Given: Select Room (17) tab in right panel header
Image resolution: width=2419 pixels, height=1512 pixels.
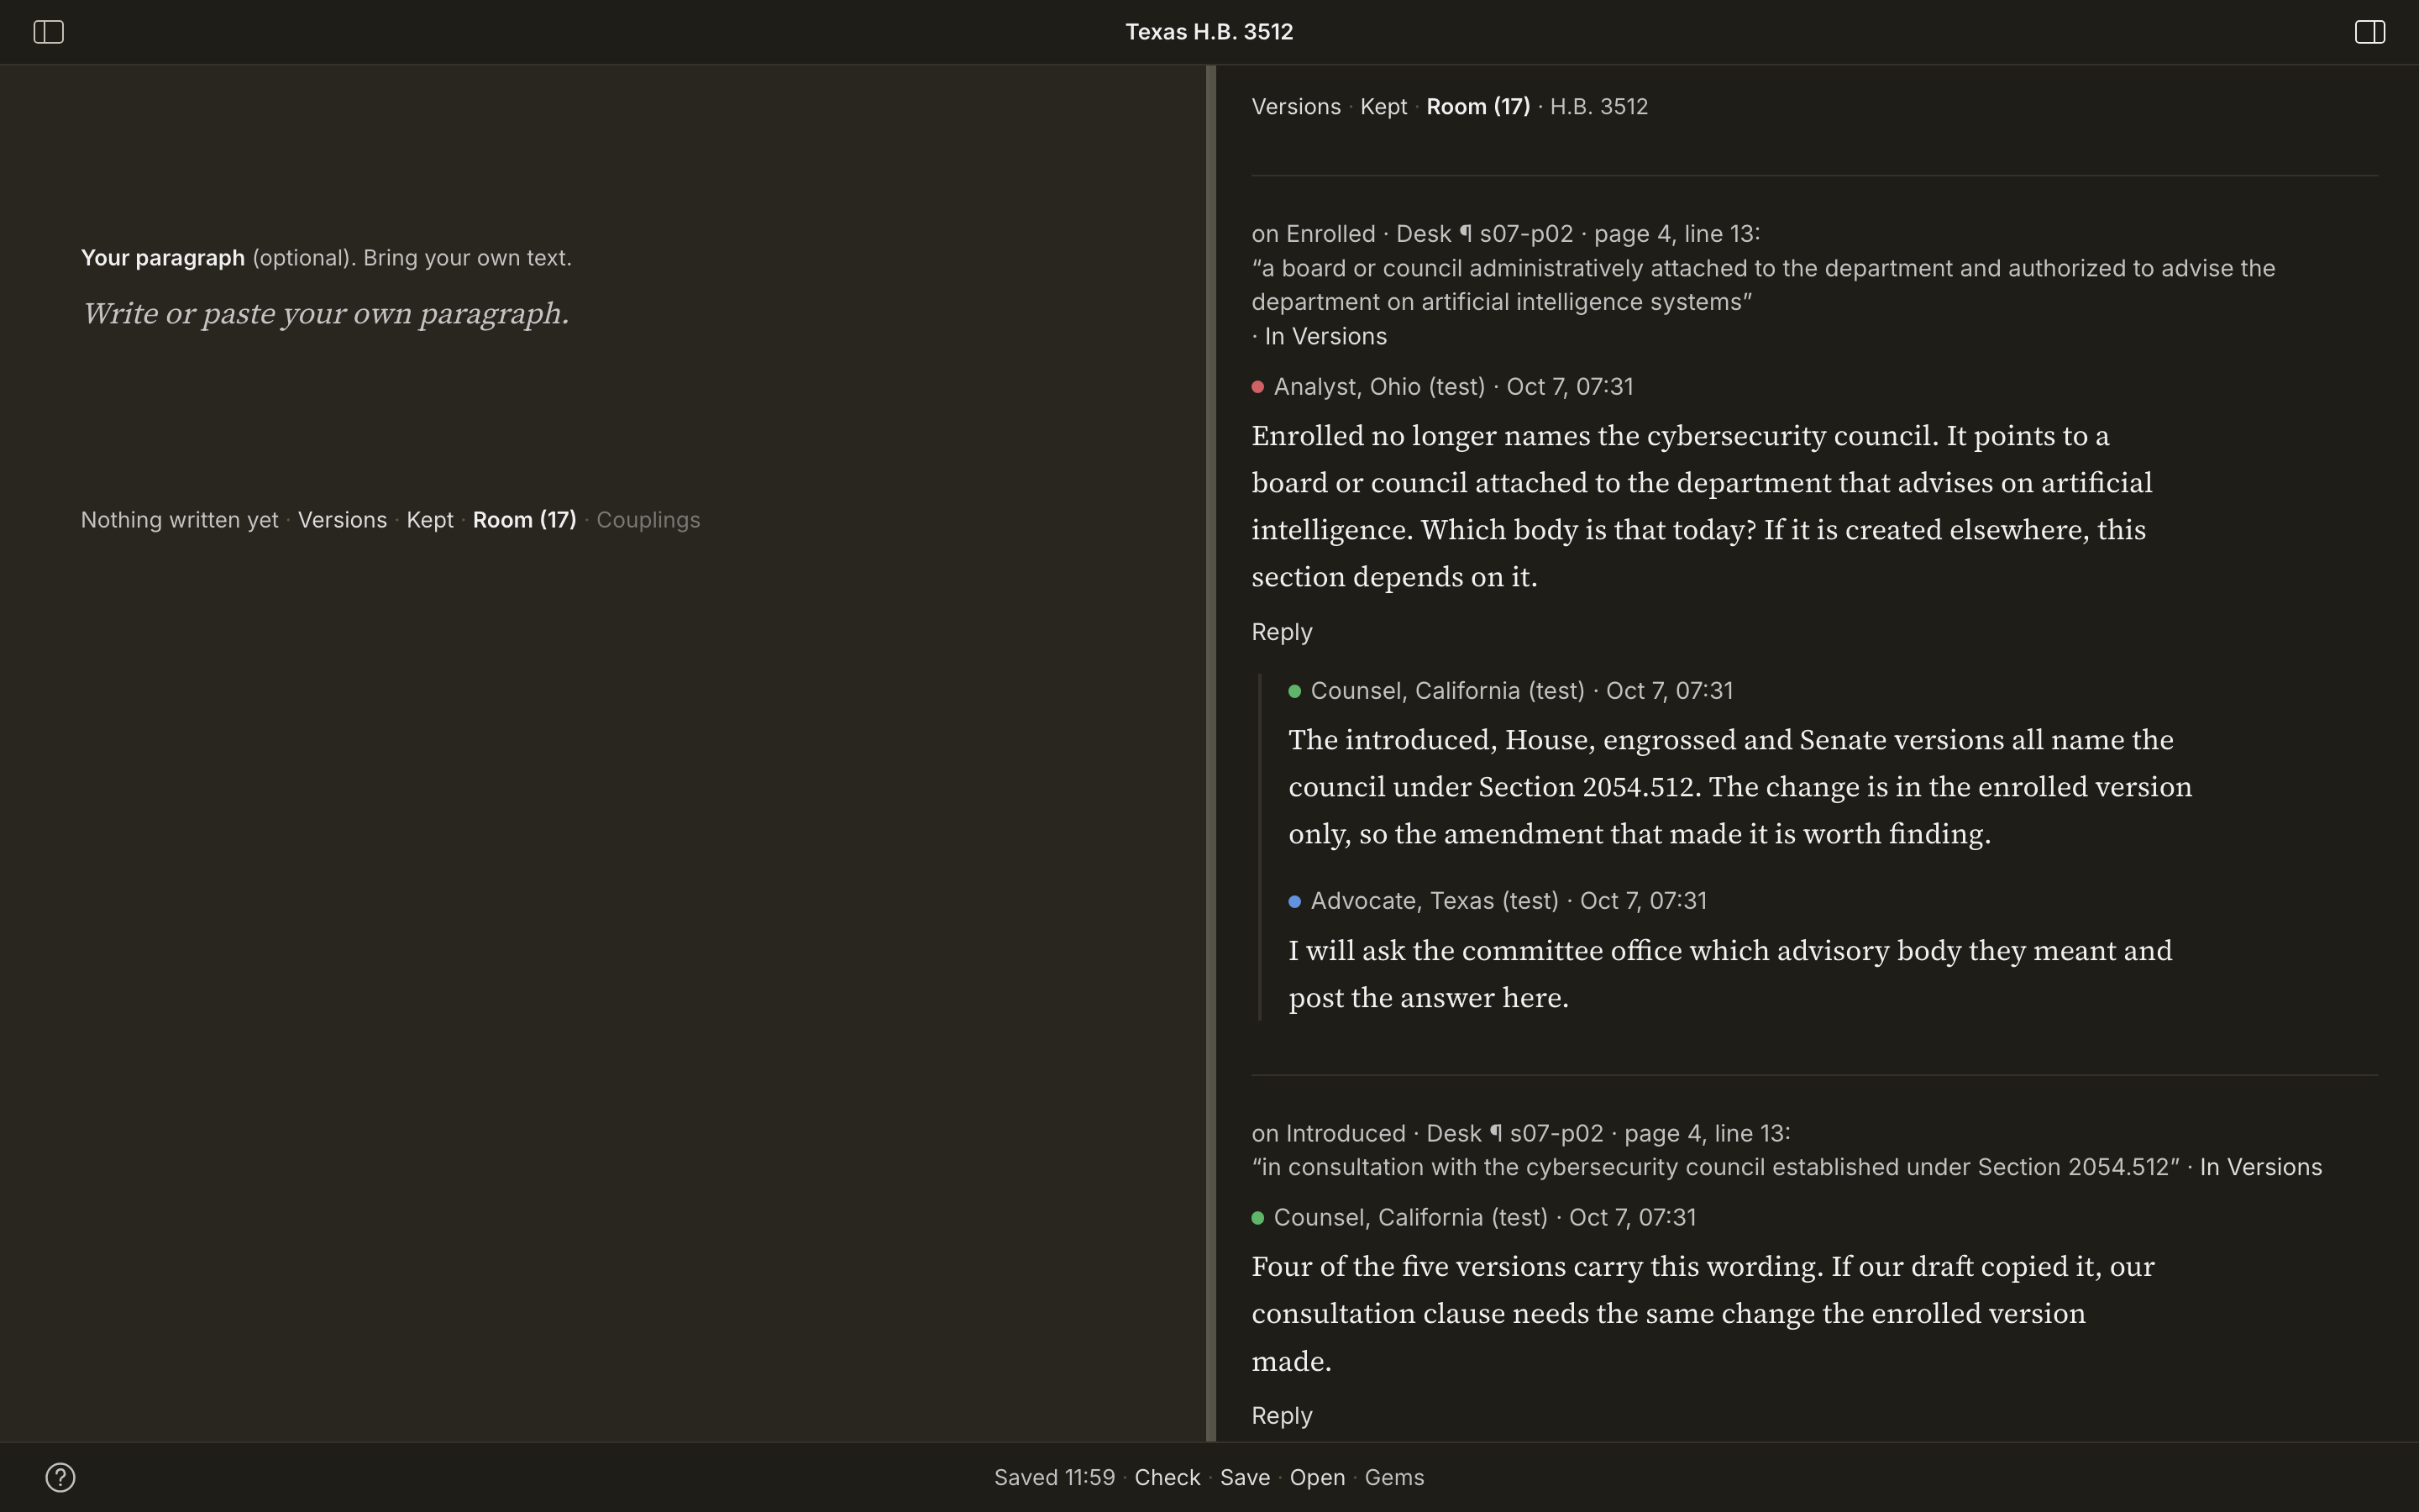Looking at the screenshot, I should (1477, 107).
